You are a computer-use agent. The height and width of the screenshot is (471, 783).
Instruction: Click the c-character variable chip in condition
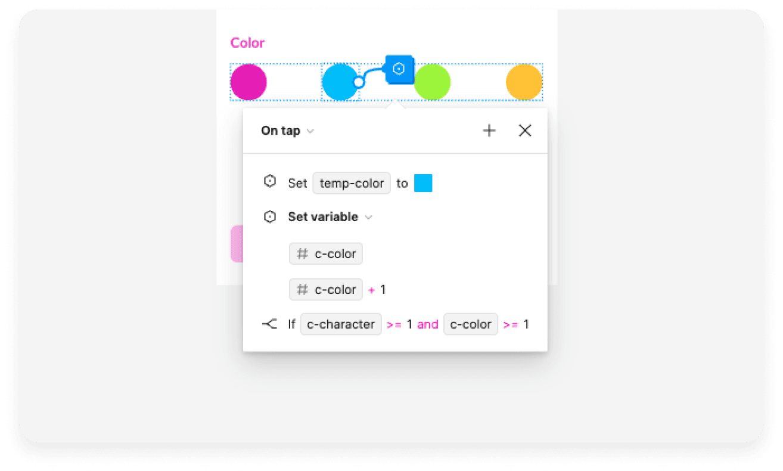pyautogui.click(x=340, y=324)
